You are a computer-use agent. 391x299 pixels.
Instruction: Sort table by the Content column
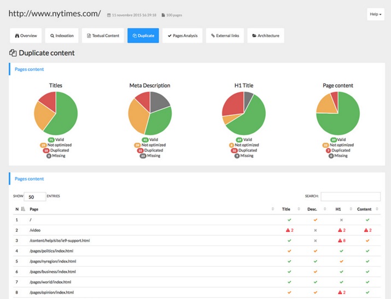pyautogui.click(x=364, y=209)
